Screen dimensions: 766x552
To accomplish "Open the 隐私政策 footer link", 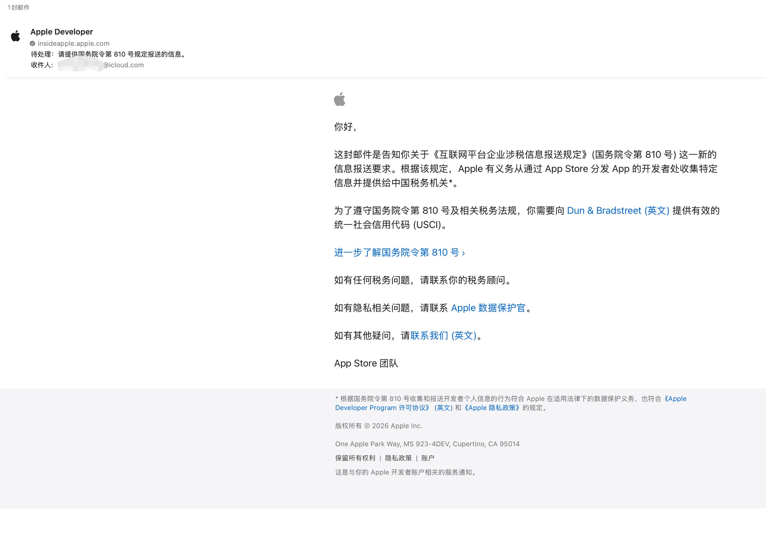I will tap(398, 458).
